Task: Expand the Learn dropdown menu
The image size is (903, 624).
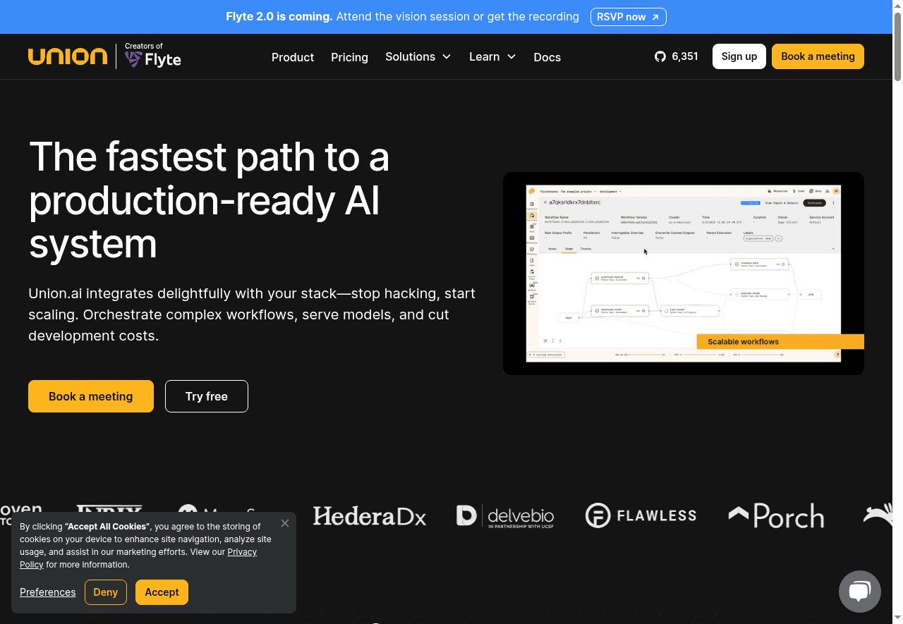Action: click(492, 56)
